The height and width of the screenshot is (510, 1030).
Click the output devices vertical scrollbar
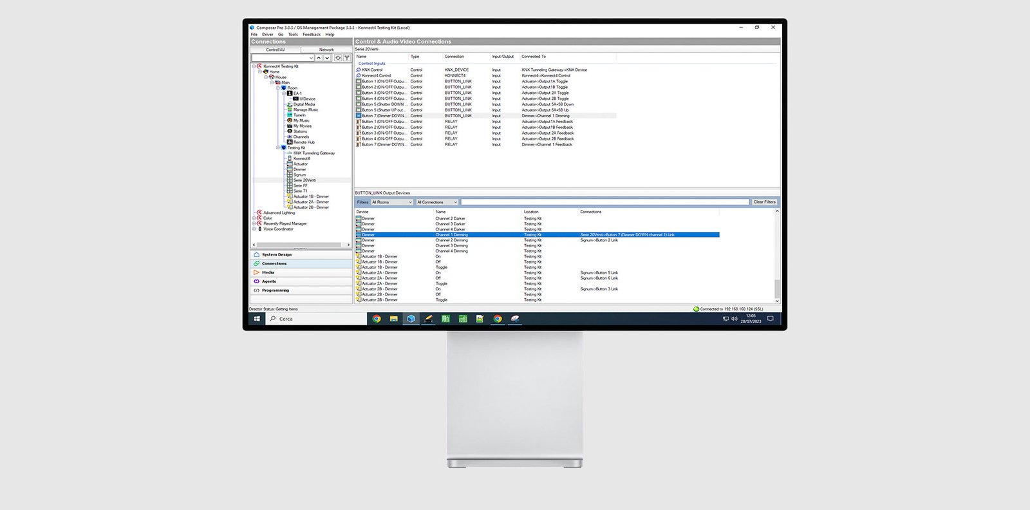coord(777,256)
